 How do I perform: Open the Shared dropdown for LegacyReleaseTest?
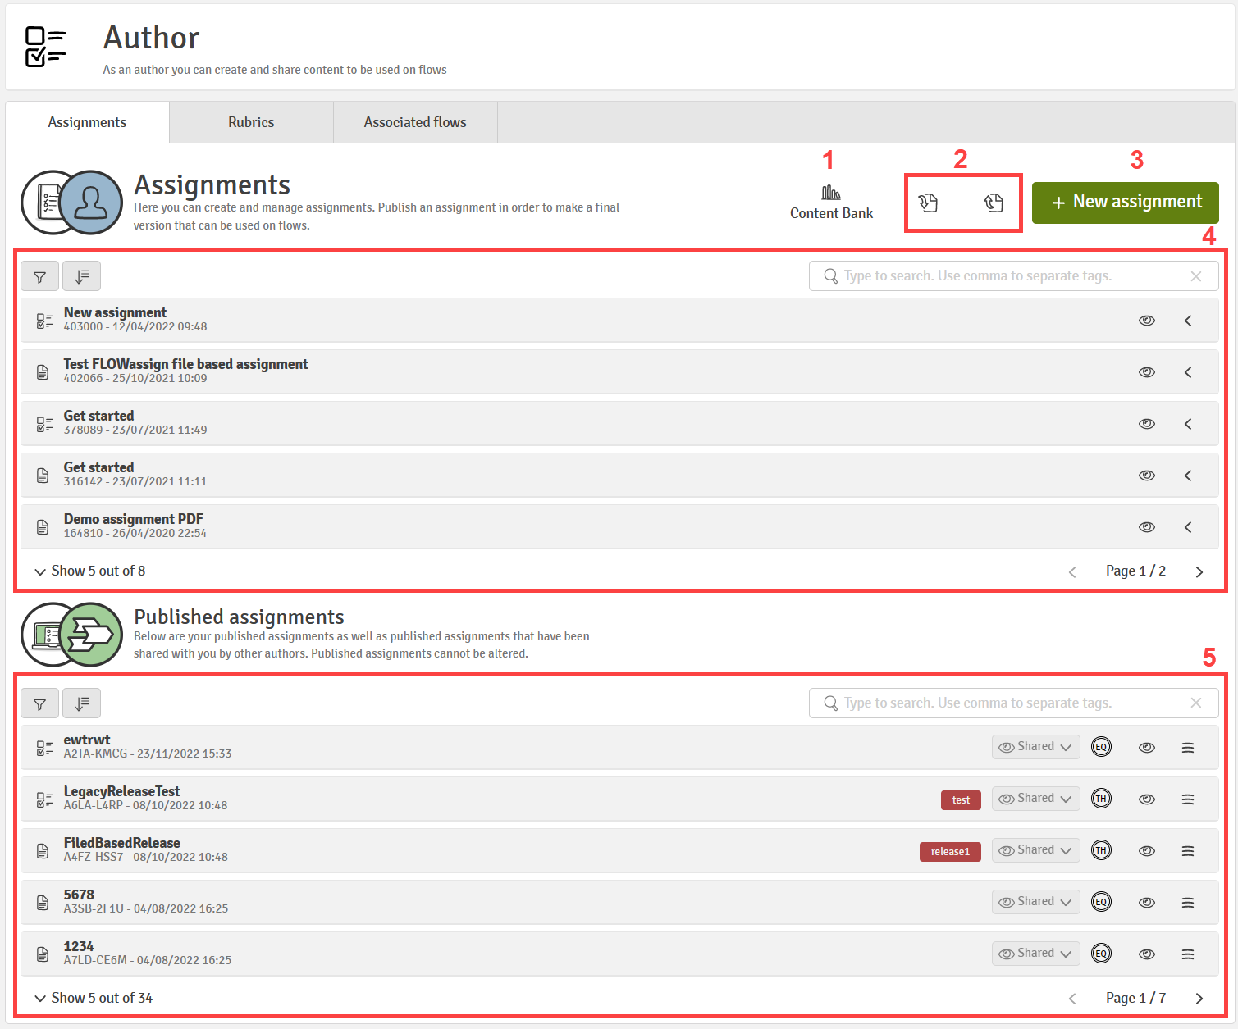(1035, 799)
